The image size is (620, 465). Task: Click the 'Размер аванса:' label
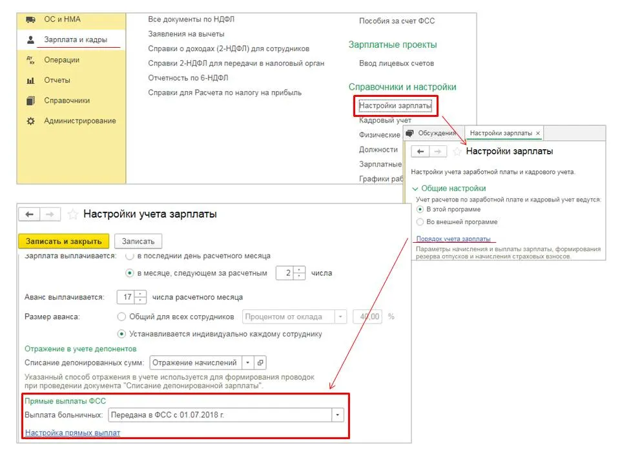coord(52,316)
